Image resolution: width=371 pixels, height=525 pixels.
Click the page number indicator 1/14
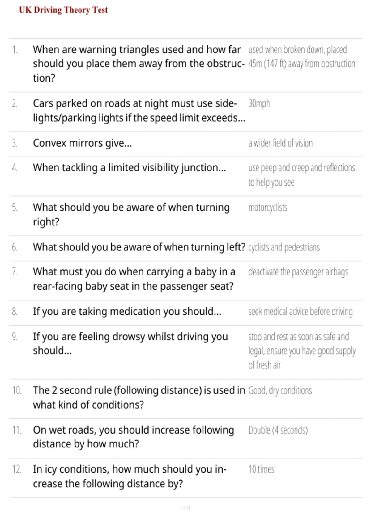point(185,508)
